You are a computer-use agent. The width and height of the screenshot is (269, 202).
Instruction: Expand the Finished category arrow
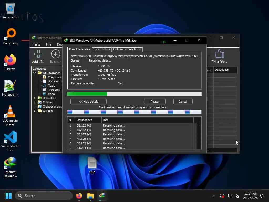(x=34, y=102)
